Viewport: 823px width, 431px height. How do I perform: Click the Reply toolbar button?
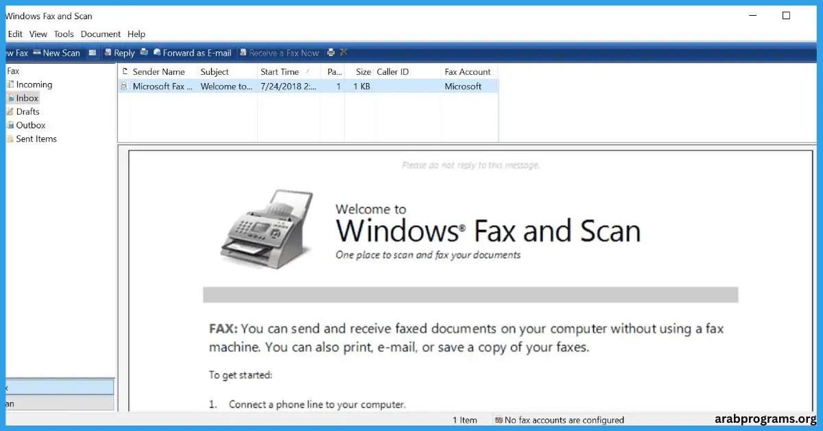pos(119,53)
